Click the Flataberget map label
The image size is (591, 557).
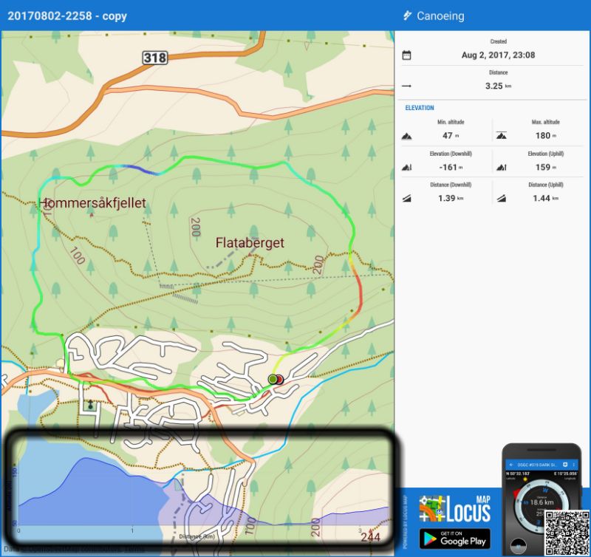coord(250,242)
